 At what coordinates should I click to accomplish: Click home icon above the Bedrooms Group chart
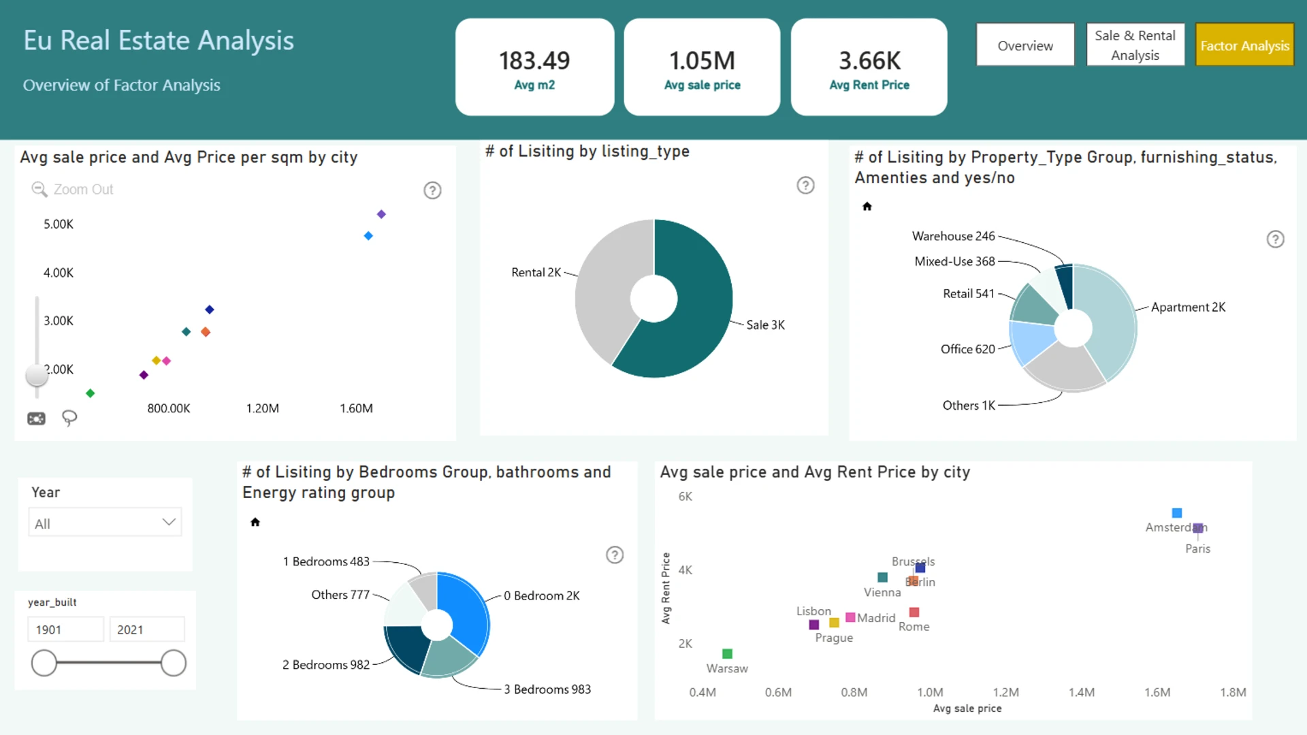(x=255, y=522)
